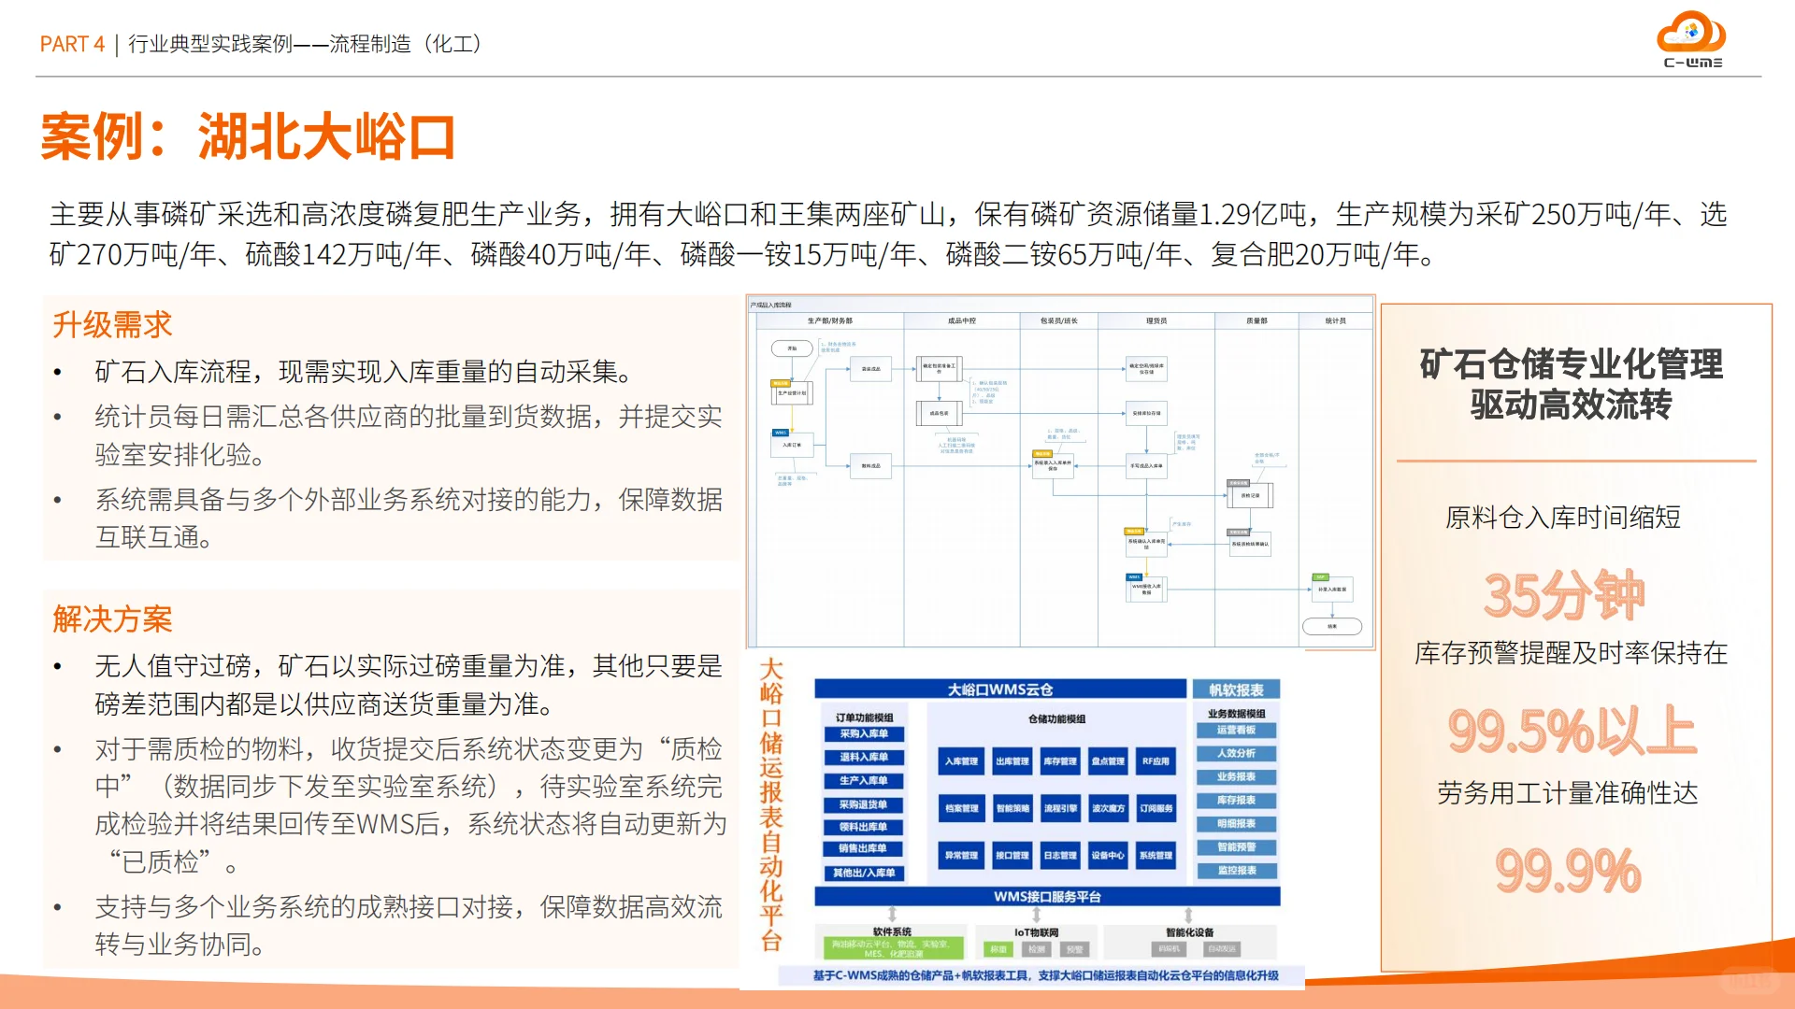Click the 库存报表 report box
This screenshot has height=1009, width=1795.
pos(1236,800)
